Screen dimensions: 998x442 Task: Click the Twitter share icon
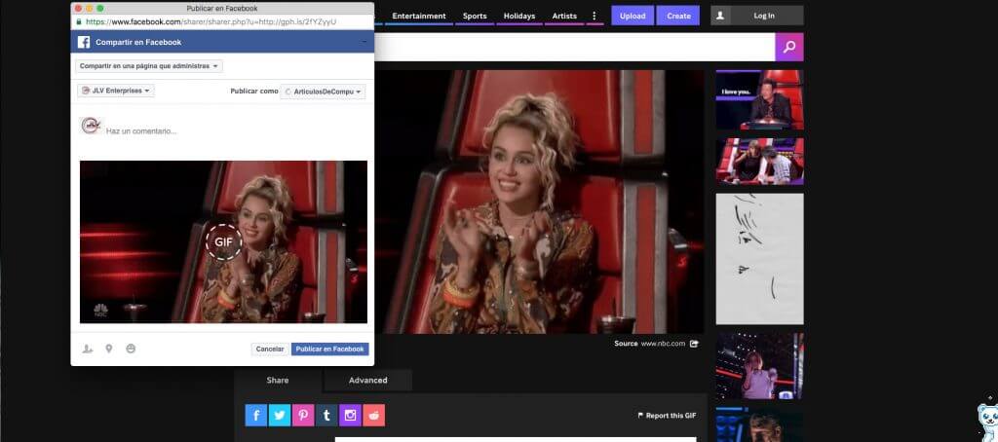280,415
